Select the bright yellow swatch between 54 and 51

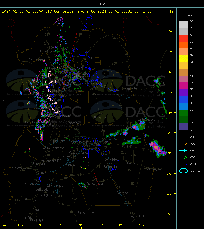point(183,58)
